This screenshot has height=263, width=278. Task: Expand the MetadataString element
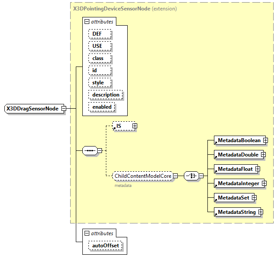pos(261,212)
